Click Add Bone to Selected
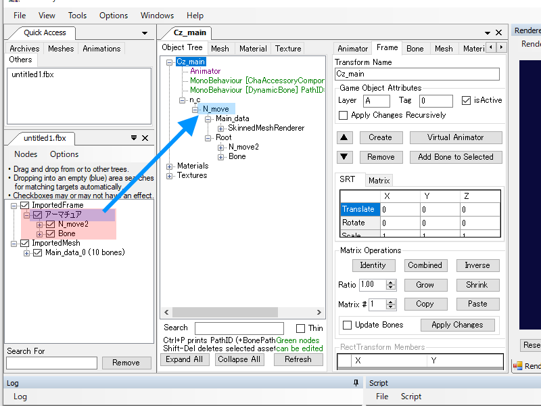The width and height of the screenshot is (541, 406). 455,157
